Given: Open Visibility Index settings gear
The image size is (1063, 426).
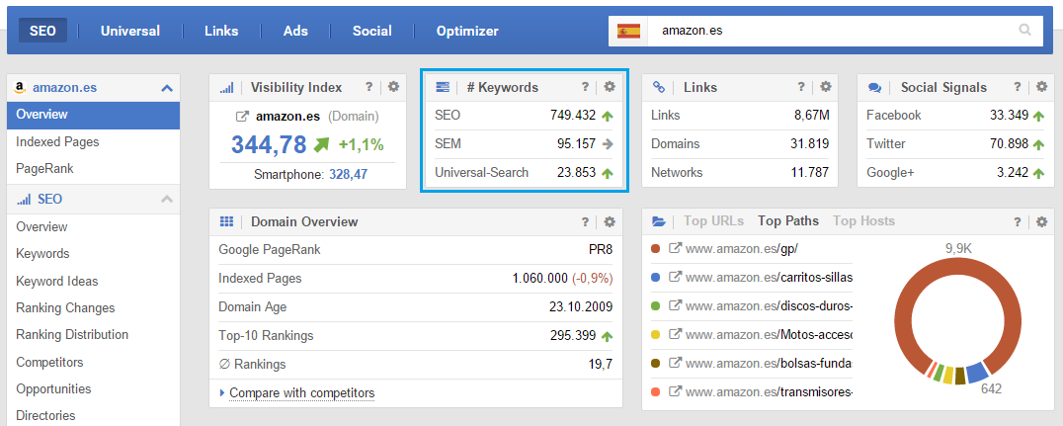Looking at the screenshot, I should pyautogui.click(x=393, y=87).
